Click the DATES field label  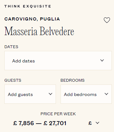[x=11, y=47]
